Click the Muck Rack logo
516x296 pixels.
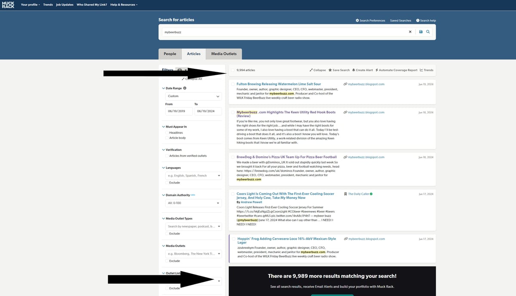click(x=8, y=5)
